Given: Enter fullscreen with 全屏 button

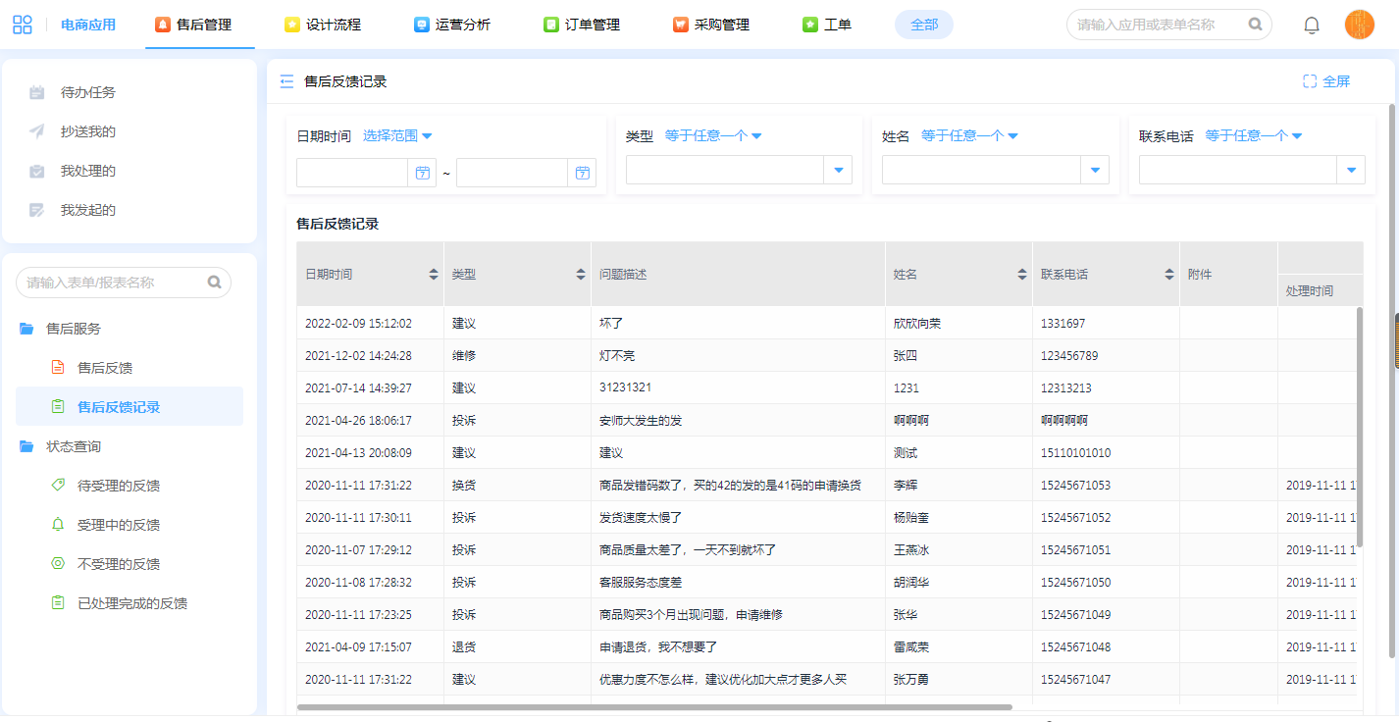Looking at the screenshot, I should (x=1326, y=81).
